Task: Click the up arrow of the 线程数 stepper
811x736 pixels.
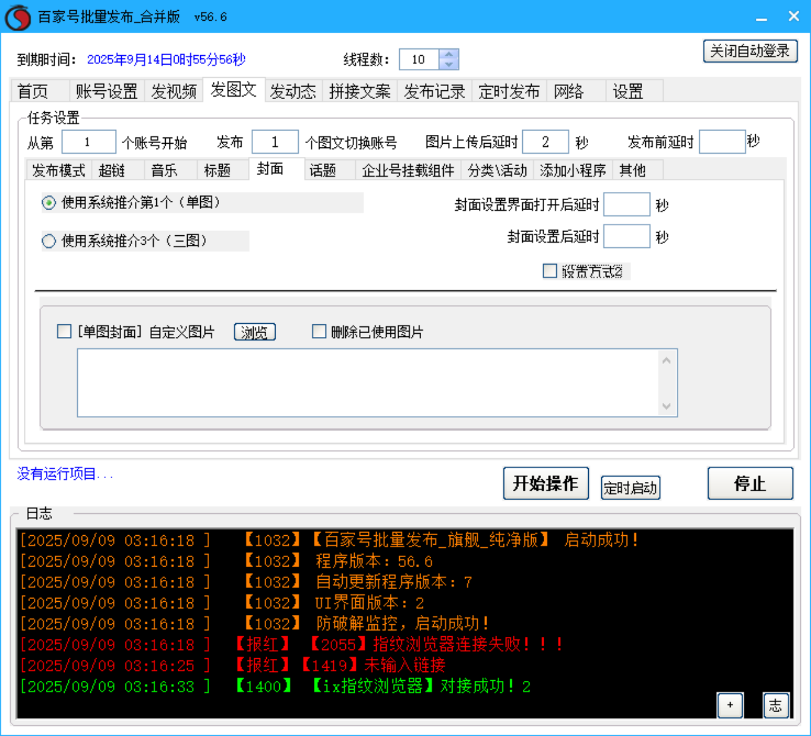Action: tap(449, 55)
